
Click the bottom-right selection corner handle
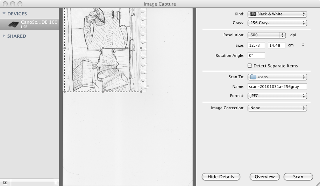(141, 92)
